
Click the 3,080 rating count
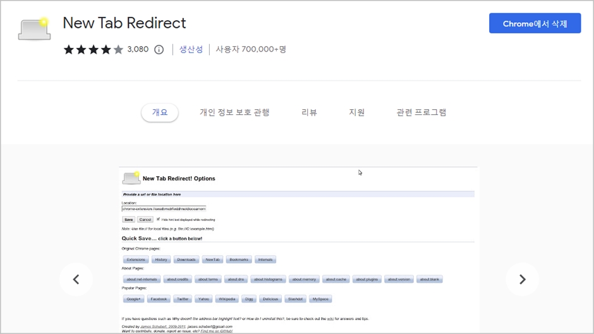[x=138, y=49]
